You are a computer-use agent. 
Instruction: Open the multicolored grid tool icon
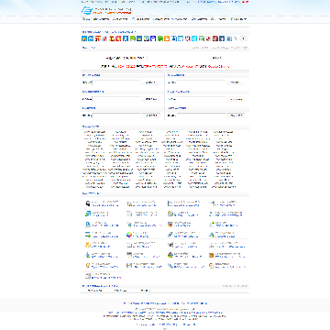click(x=170, y=225)
